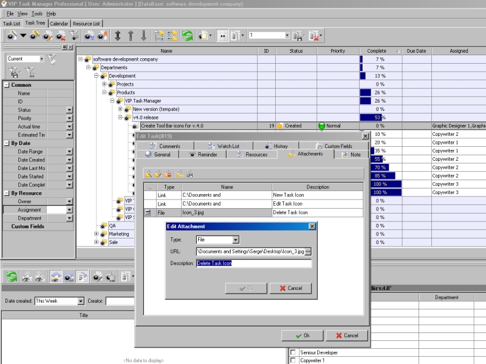This screenshot has height=364, width=486.
Task: Click the Delete Attachment icon with red X
Action: click(x=168, y=174)
